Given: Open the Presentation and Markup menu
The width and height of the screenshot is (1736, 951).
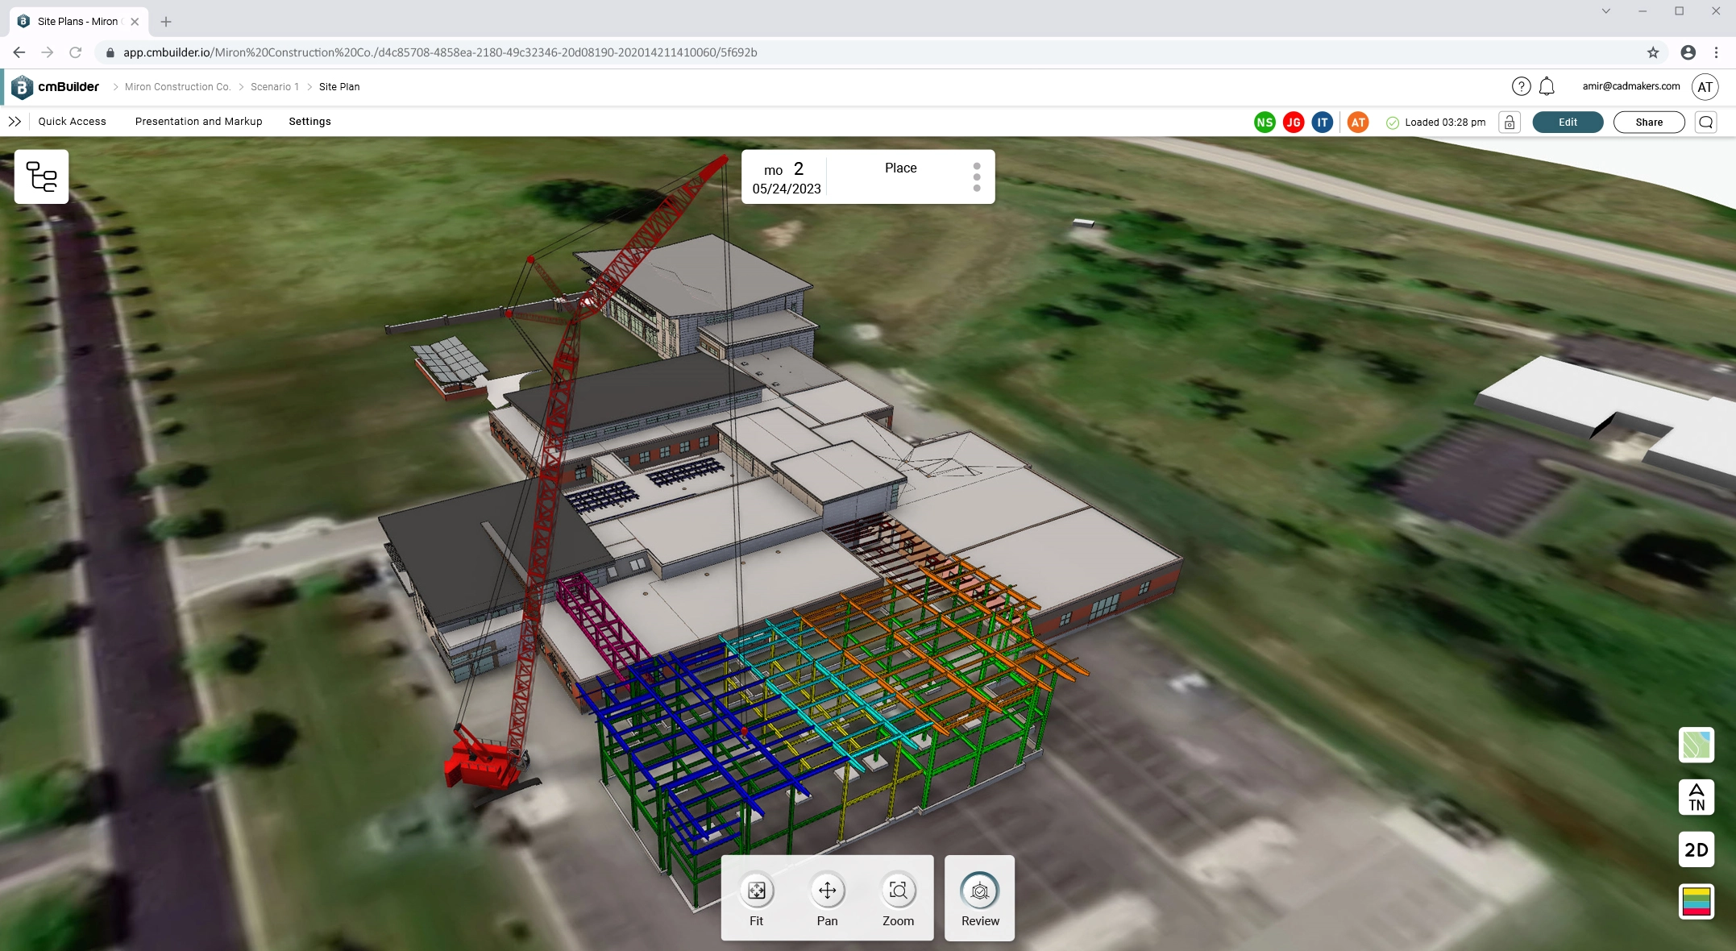Looking at the screenshot, I should click(x=198, y=121).
